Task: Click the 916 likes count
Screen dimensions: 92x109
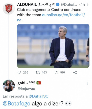Action: click(x=62, y=72)
